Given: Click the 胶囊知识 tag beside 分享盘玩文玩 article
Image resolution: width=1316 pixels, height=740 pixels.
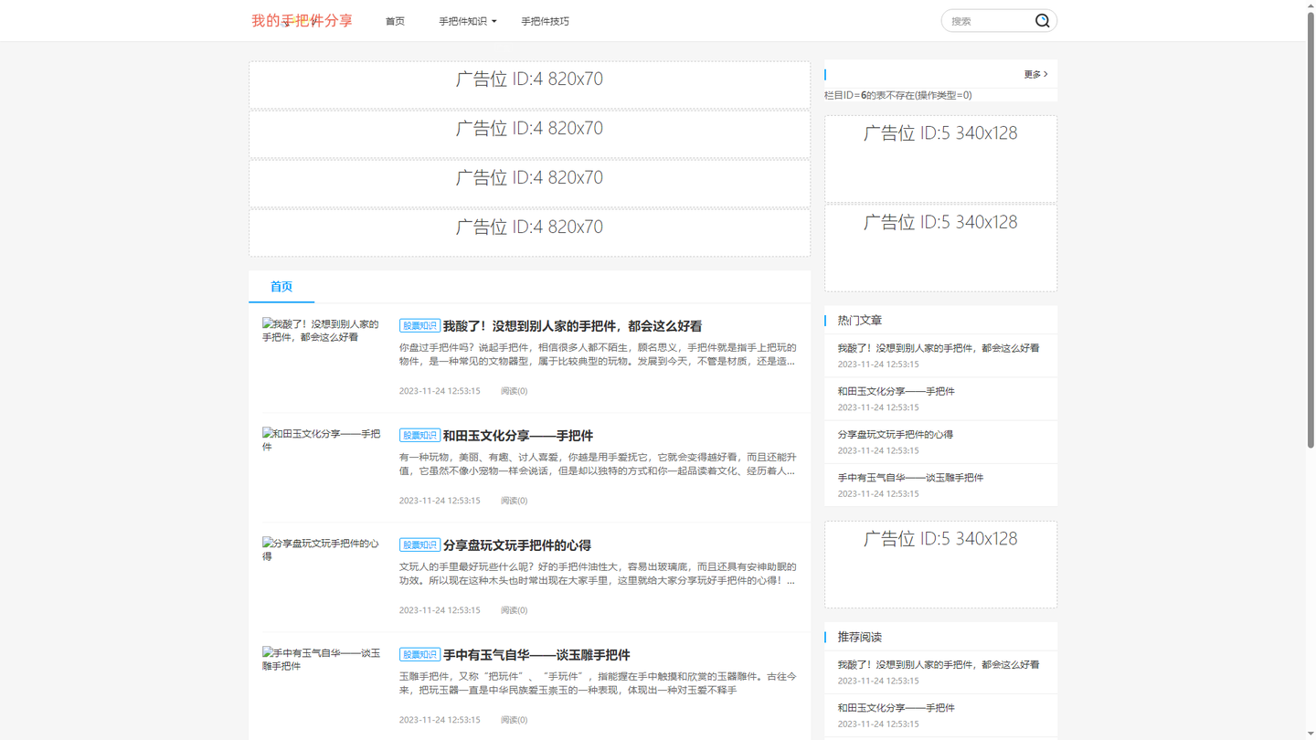Looking at the screenshot, I should (419, 545).
